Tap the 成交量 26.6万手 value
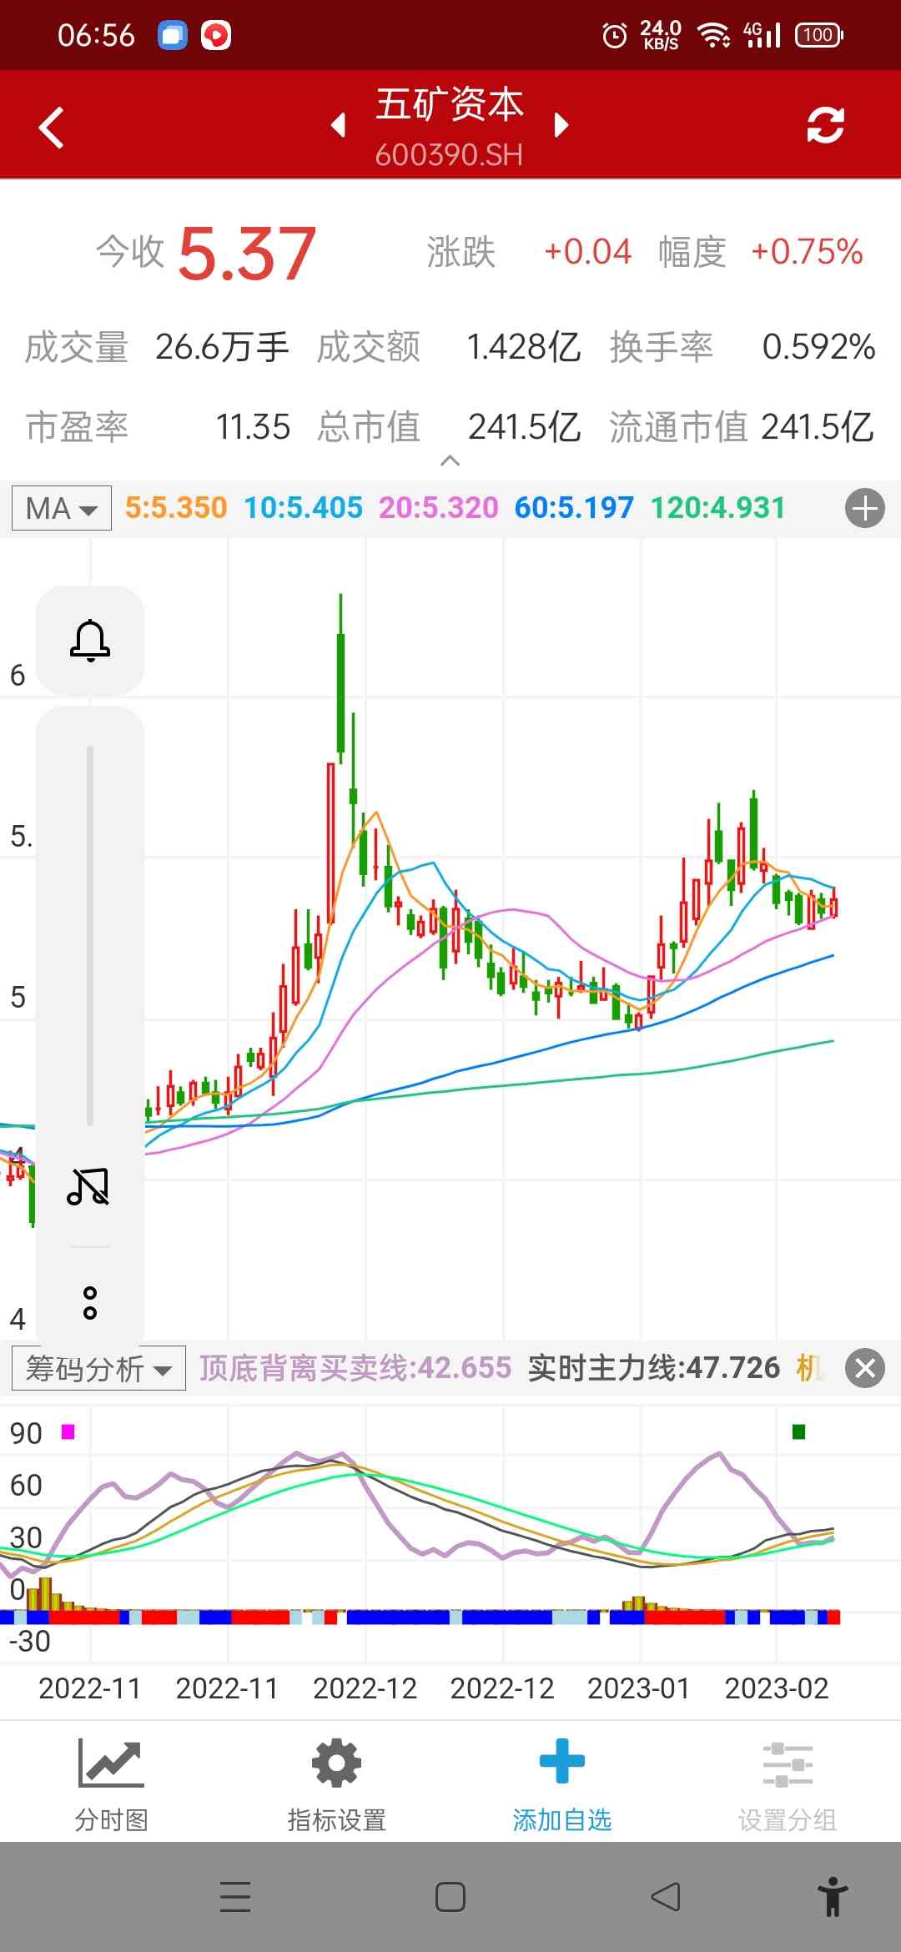 pos(222,347)
